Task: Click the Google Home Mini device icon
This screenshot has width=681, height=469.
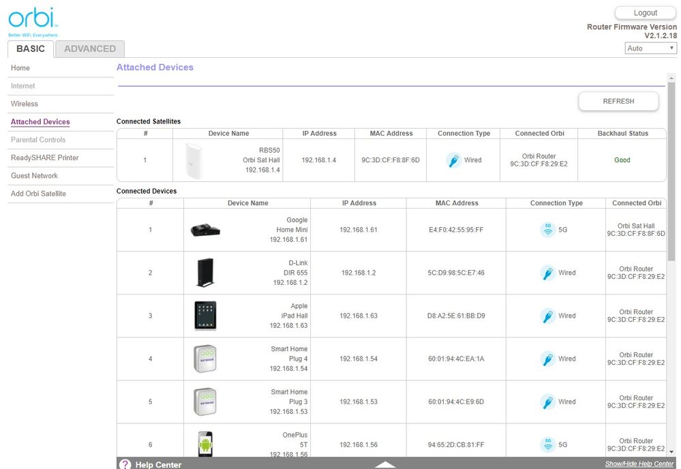Action: coord(205,230)
